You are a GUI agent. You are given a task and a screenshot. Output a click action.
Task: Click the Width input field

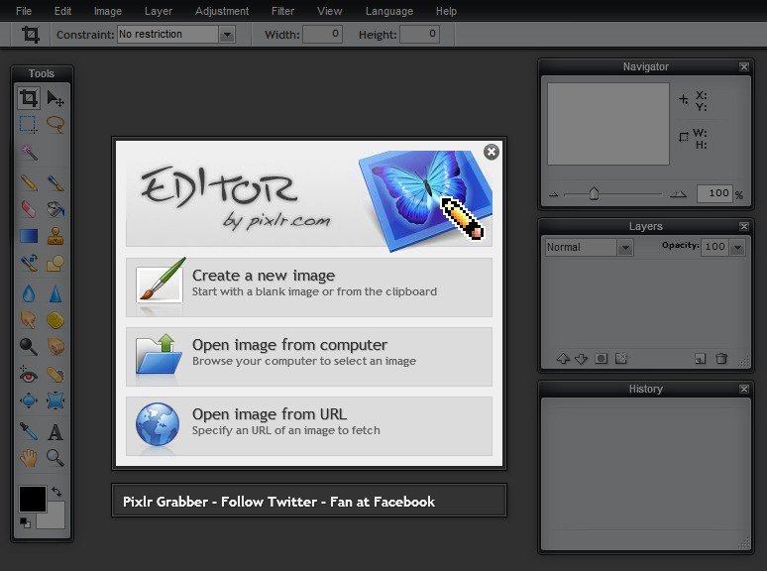[322, 35]
